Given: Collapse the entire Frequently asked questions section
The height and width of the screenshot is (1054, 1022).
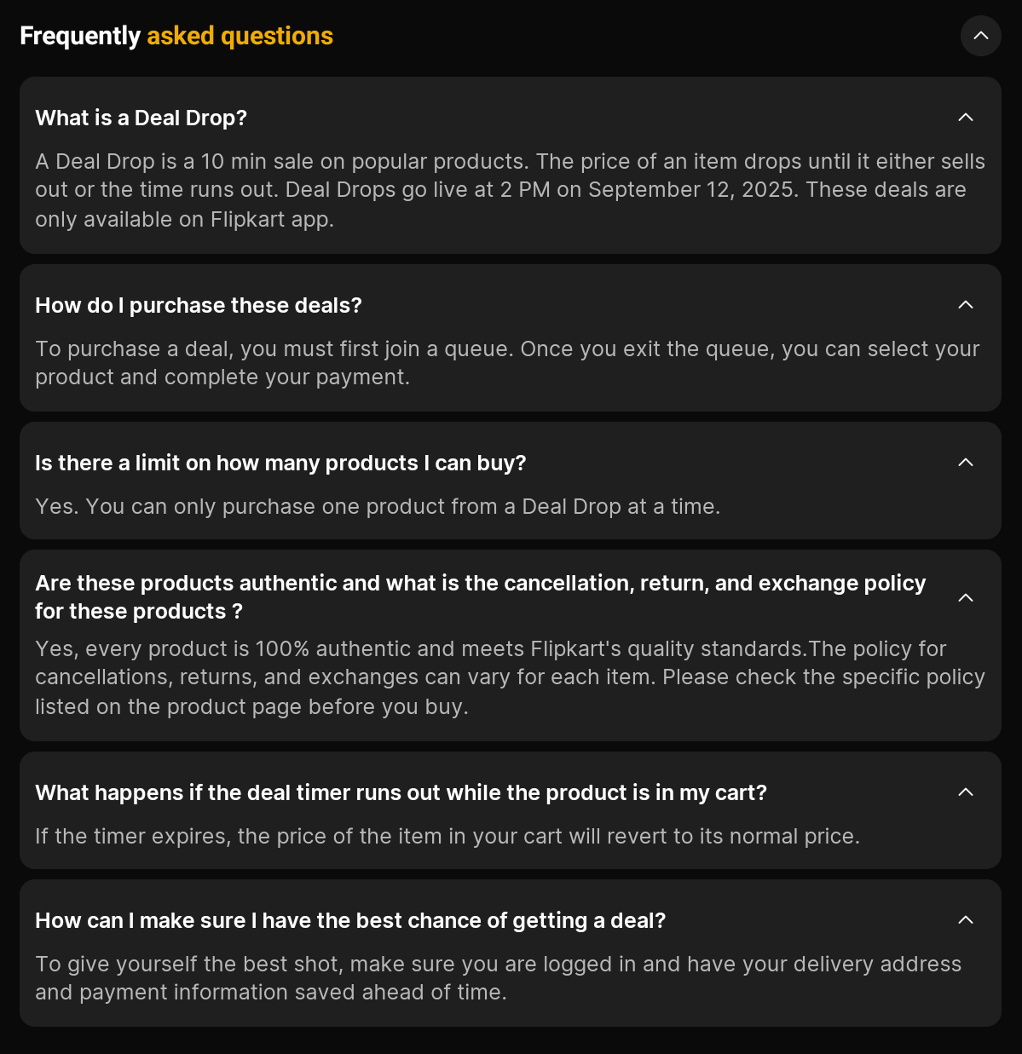Looking at the screenshot, I should (980, 36).
